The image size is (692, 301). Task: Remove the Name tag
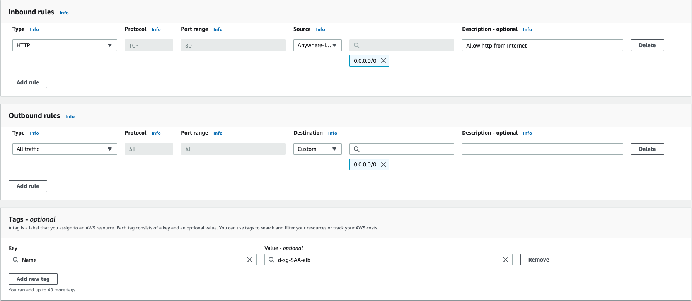[538, 260]
